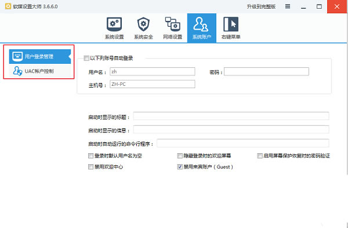Image resolution: width=348 pixels, height=228 pixels.
Task: Close the 软媒设置大师 window
Action: (x=337, y=6)
